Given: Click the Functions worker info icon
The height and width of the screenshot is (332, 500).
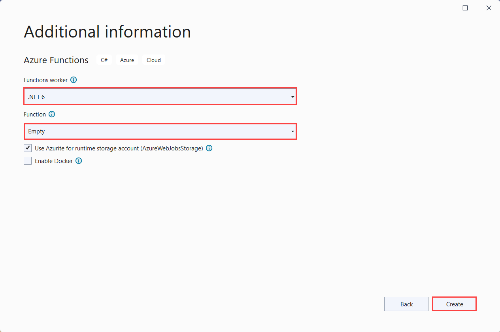Looking at the screenshot, I should 74,80.
